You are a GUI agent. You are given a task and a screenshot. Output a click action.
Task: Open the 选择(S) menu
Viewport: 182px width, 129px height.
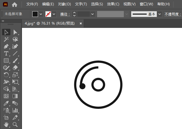tap(97, 4)
